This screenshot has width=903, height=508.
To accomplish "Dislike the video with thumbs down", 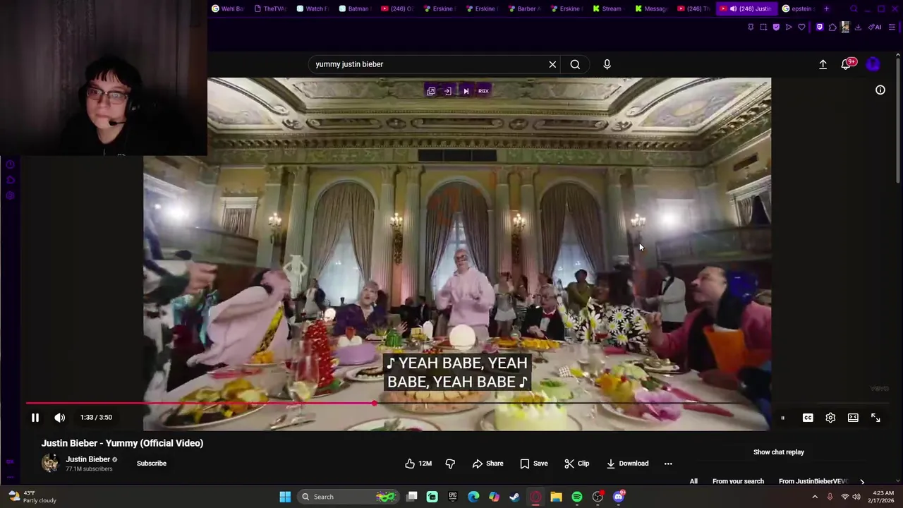I will click(450, 464).
